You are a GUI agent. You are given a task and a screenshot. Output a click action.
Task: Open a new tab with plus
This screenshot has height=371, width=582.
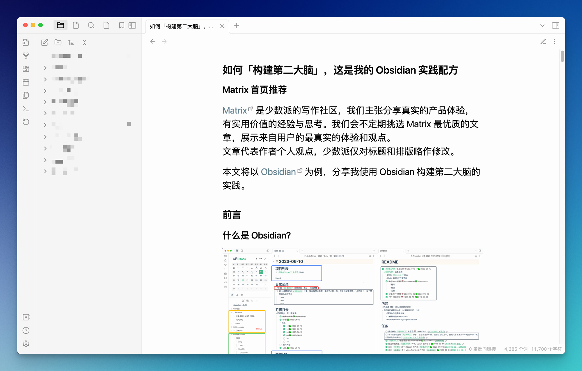pyautogui.click(x=237, y=26)
